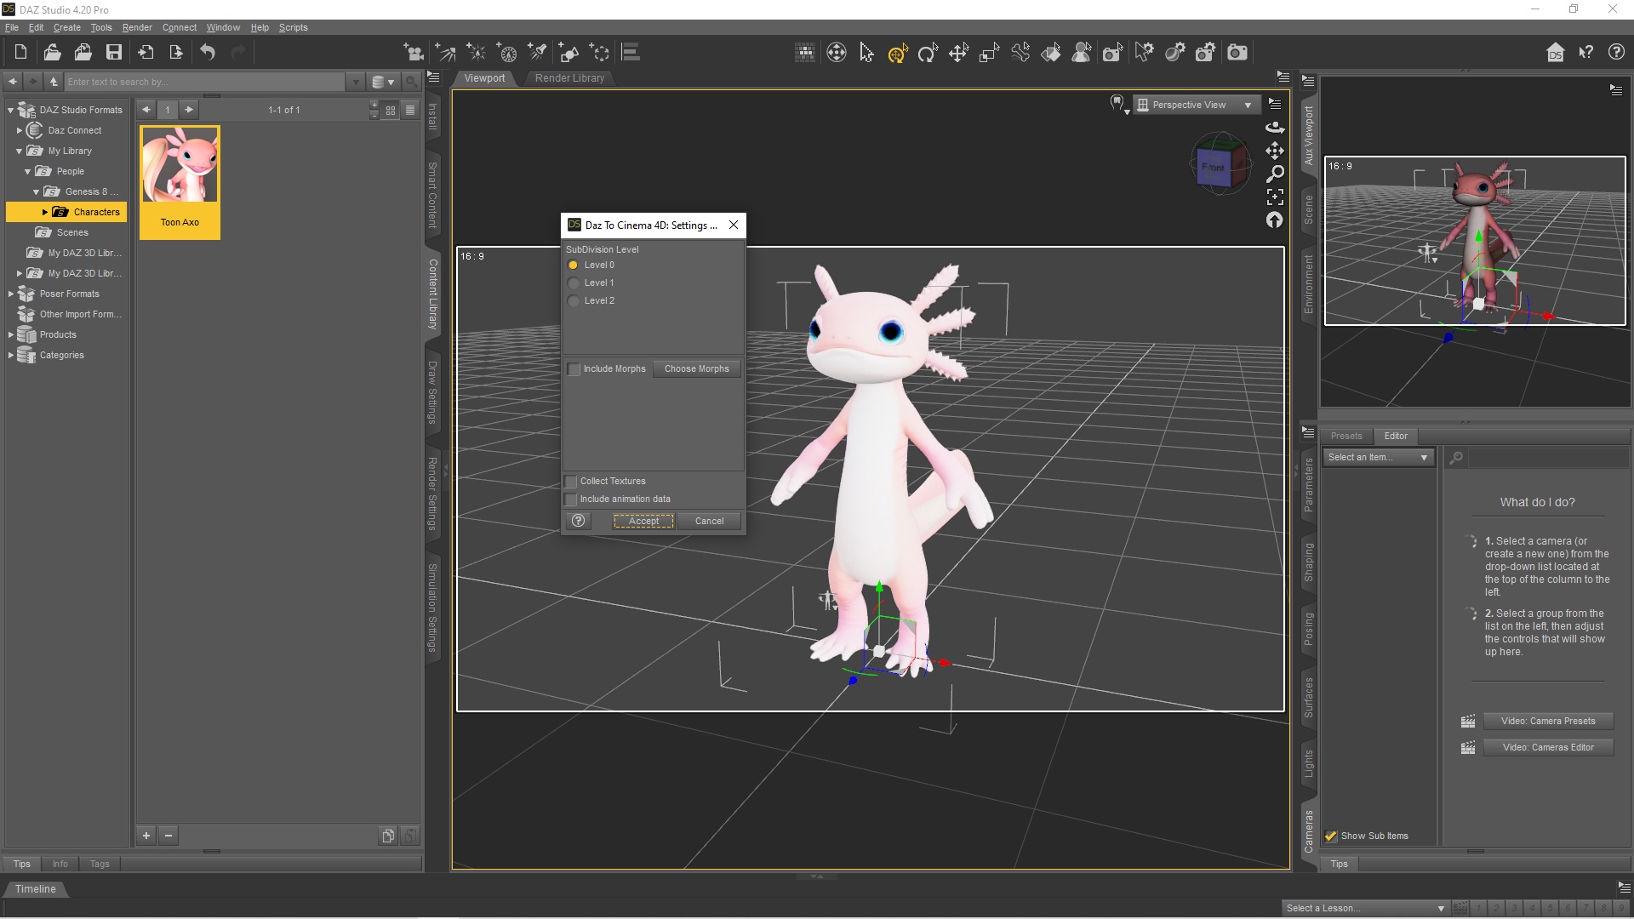Open Video: Cameras Editor link

pos(1548,748)
